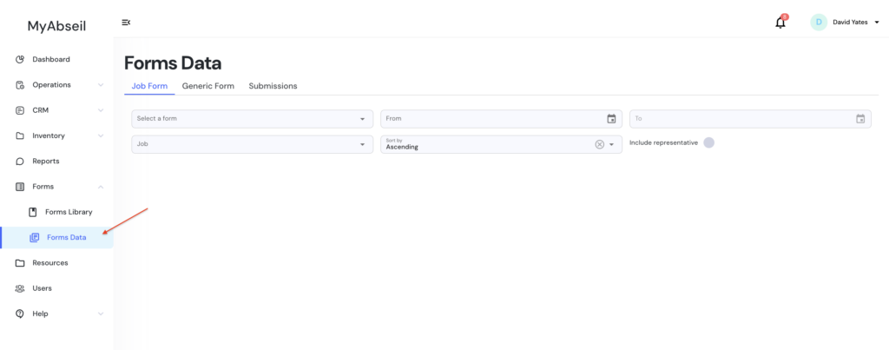Switch to the Generic Form tab
Viewport: 889px width, 350px height.
pyautogui.click(x=207, y=86)
